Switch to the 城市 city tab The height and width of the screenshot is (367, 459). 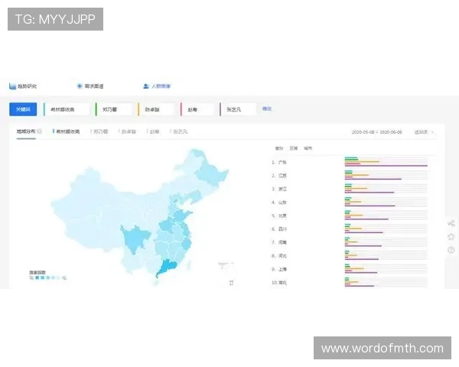point(308,148)
